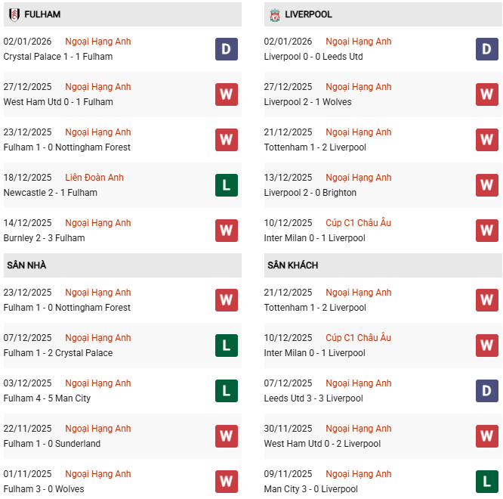This screenshot has height=499, width=503.
Task: Click the D badge for Crystal Palace 1-1 Fulham
Action: 227,49
